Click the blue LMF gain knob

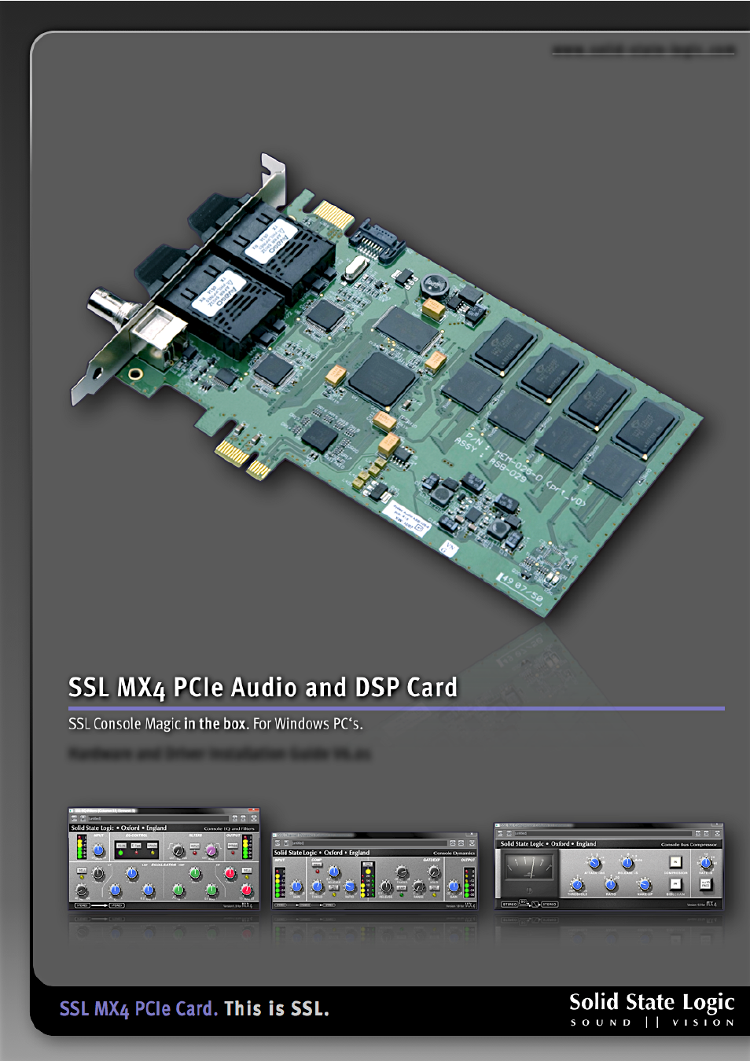point(131,872)
